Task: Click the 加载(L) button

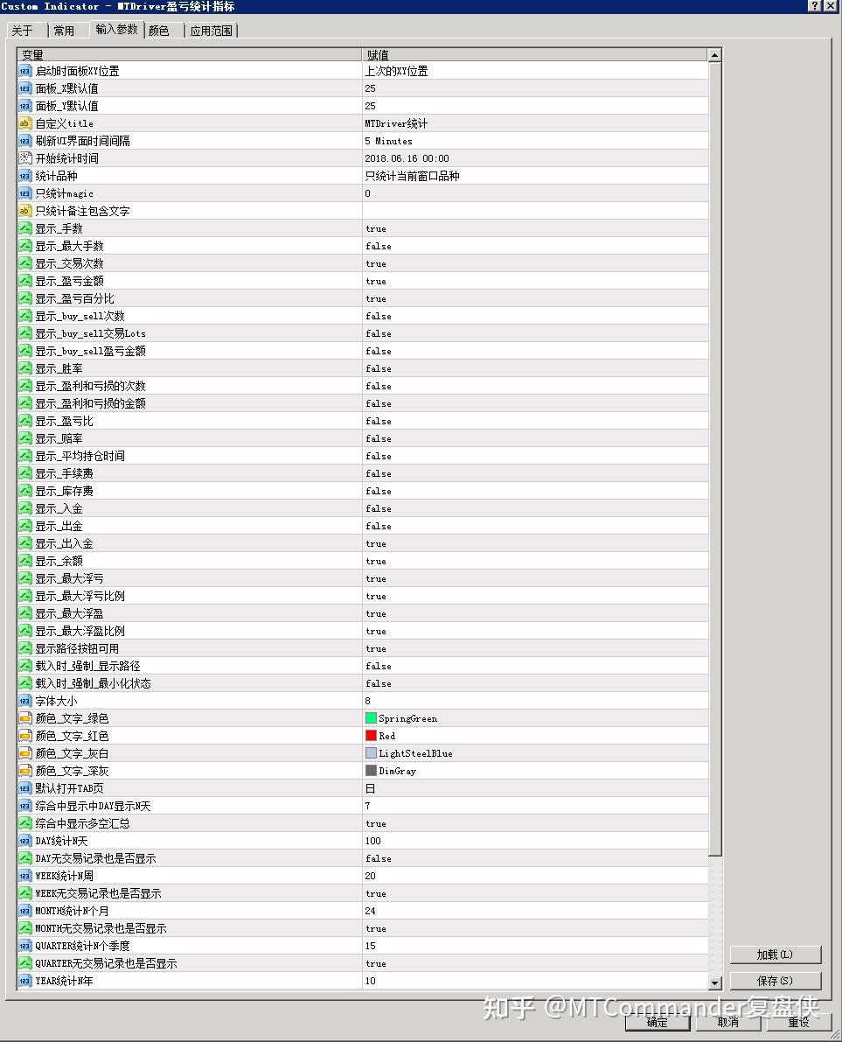Action: click(775, 955)
